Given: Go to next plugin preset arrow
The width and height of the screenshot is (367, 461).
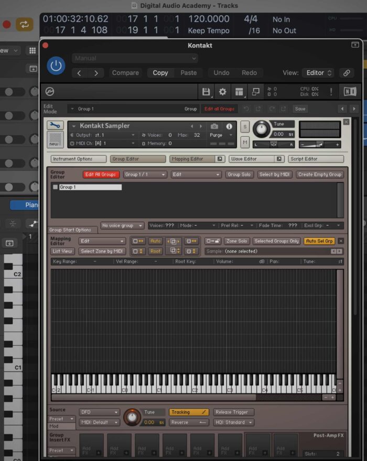Looking at the screenshot, I should [x=96, y=73].
